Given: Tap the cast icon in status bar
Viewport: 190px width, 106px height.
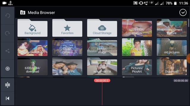Looking at the screenshot, I should coord(135,3).
